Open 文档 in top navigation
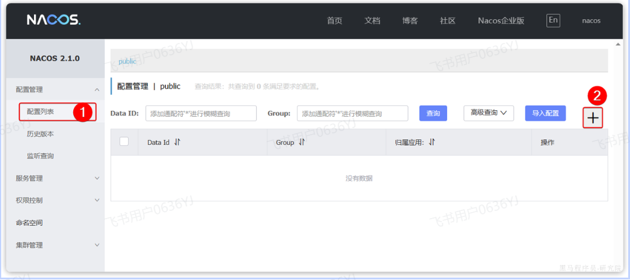Image resolution: width=630 pixels, height=280 pixels. (372, 21)
